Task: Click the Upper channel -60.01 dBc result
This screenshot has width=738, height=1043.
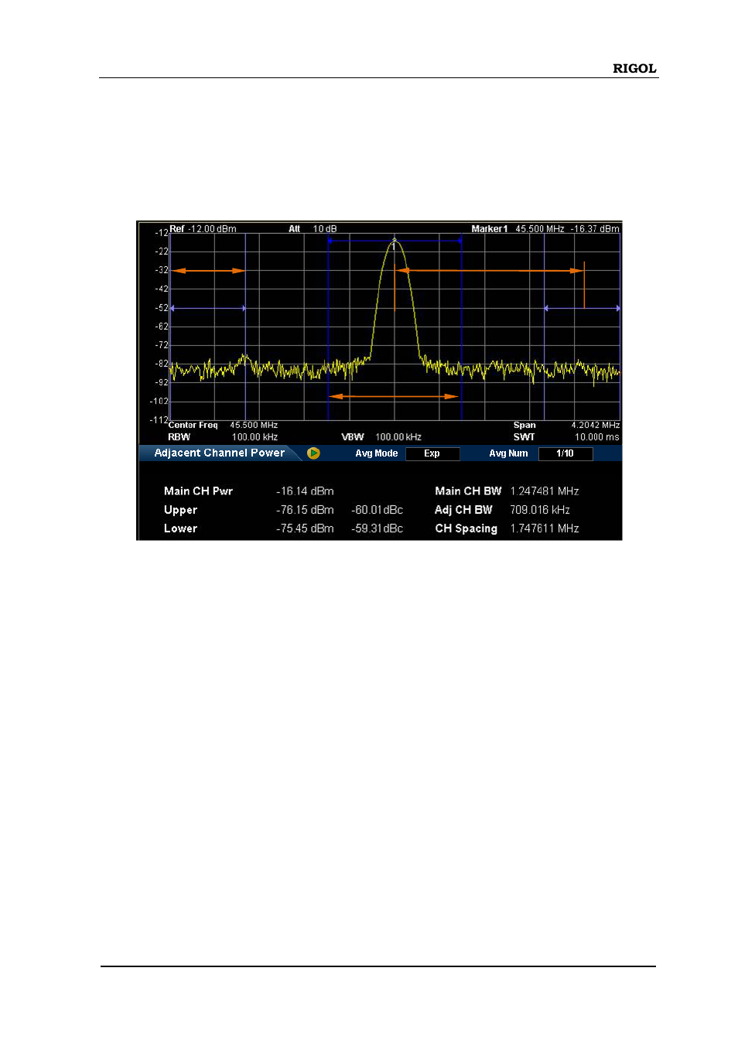Action: tap(377, 510)
